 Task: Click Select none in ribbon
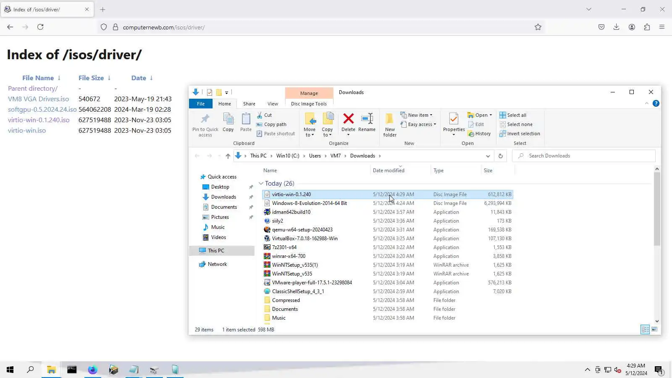[x=516, y=124]
